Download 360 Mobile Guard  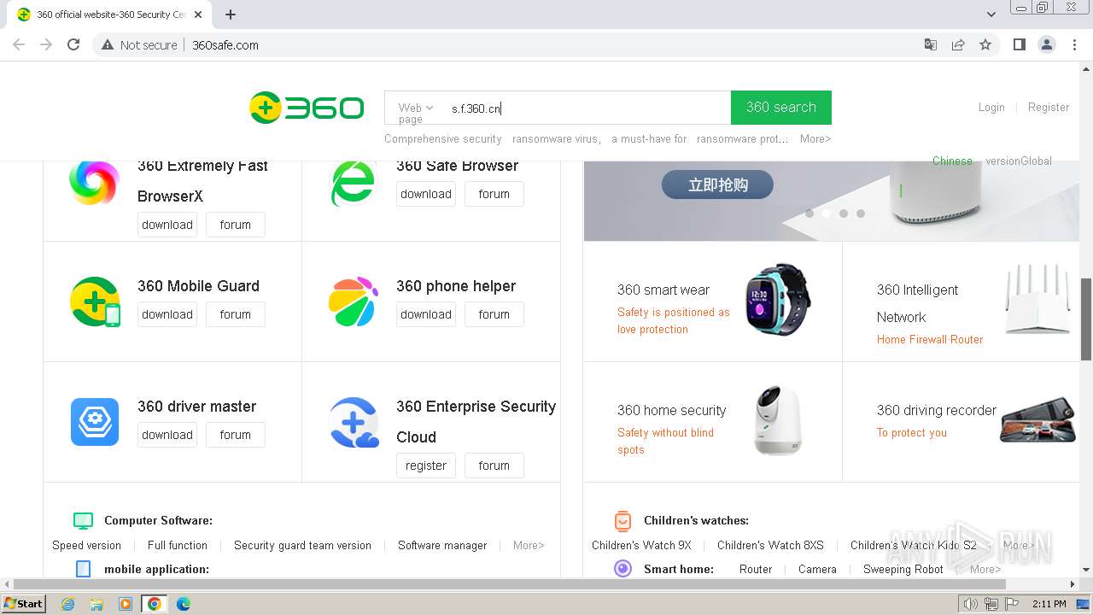coord(167,314)
